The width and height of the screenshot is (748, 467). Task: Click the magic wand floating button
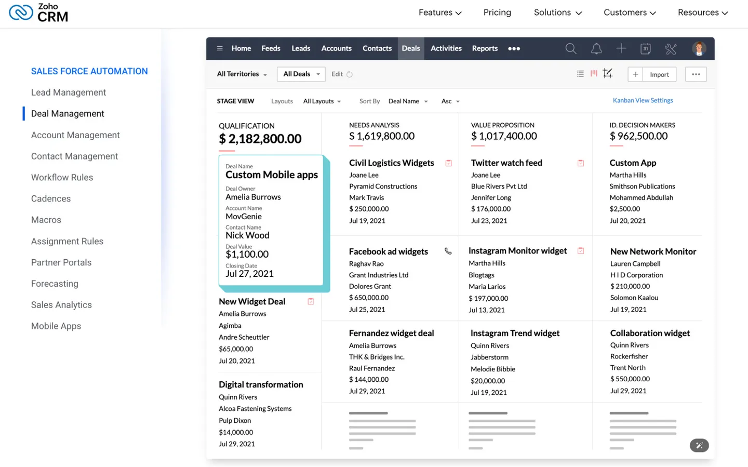click(699, 445)
